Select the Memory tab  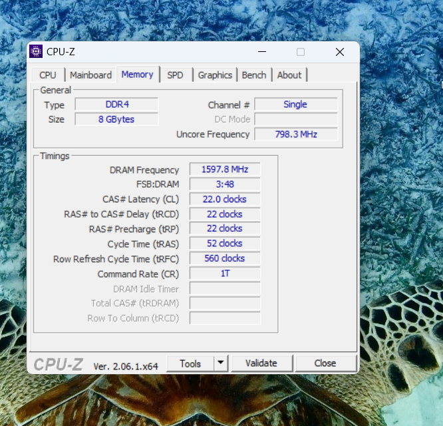[138, 75]
